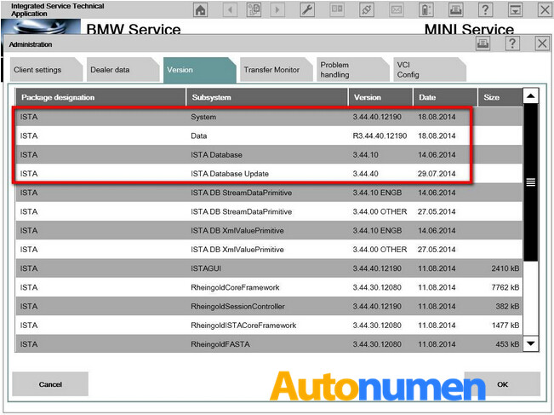This screenshot has height=415, width=554.
Task: Click the scrollbar down arrow
Action: click(531, 343)
